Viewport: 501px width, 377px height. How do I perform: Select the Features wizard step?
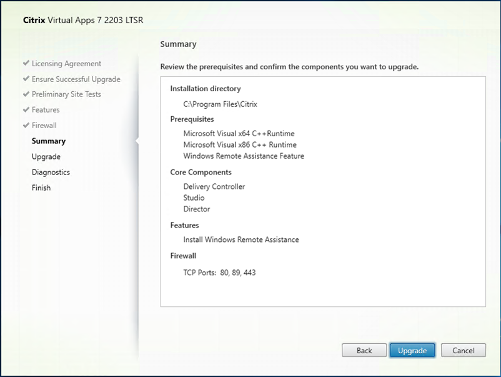click(46, 110)
